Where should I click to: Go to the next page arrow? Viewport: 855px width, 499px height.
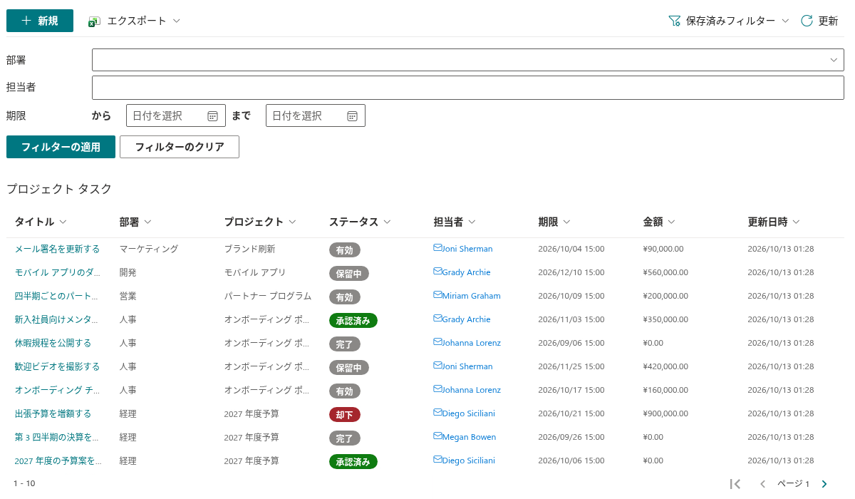(824, 484)
